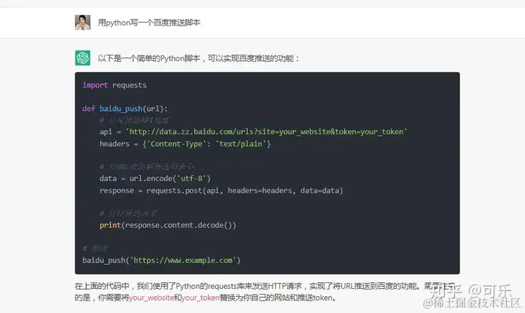Click the 'data = url.encode' line
Viewport: 525px width, 313px height.
pyautogui.click(x=155, y=178)
